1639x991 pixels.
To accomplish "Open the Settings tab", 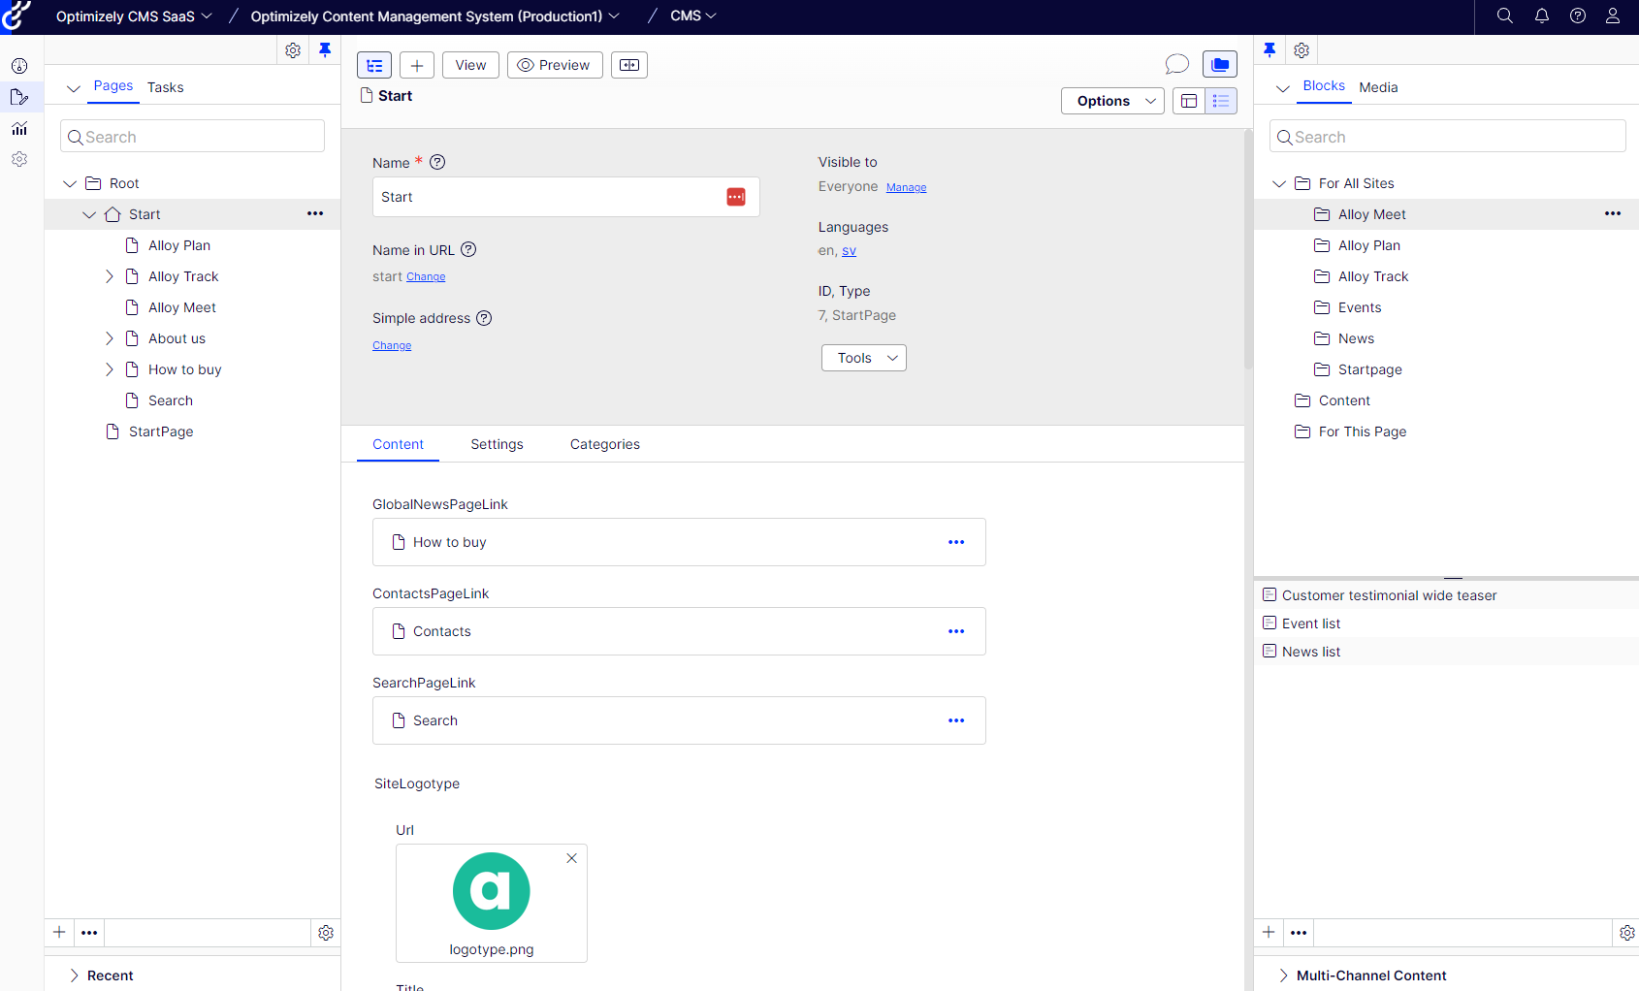I will click(497, 444).
